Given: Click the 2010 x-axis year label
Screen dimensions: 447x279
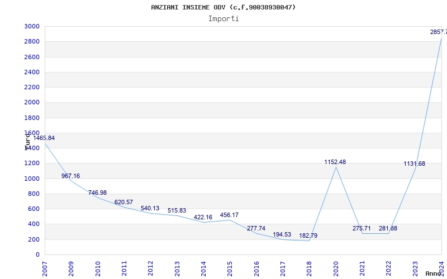Looking at the screenshot, I should click(98, 269).
